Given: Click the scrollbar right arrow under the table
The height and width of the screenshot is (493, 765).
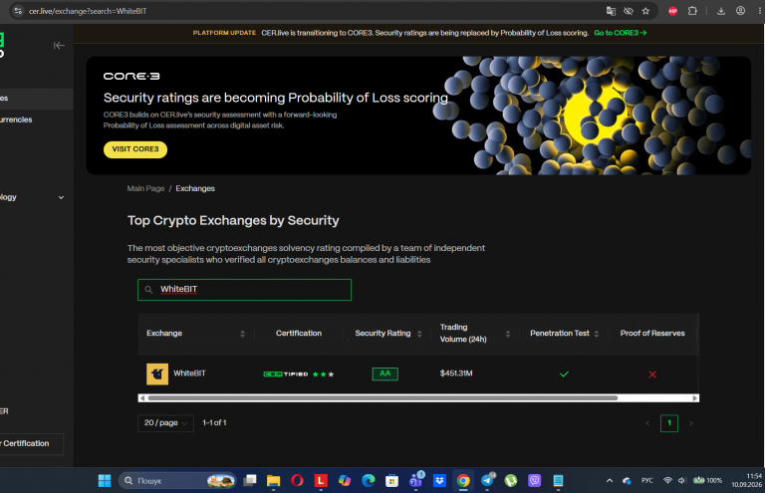Looking at the screenshot, I should (x=694, y=398).
